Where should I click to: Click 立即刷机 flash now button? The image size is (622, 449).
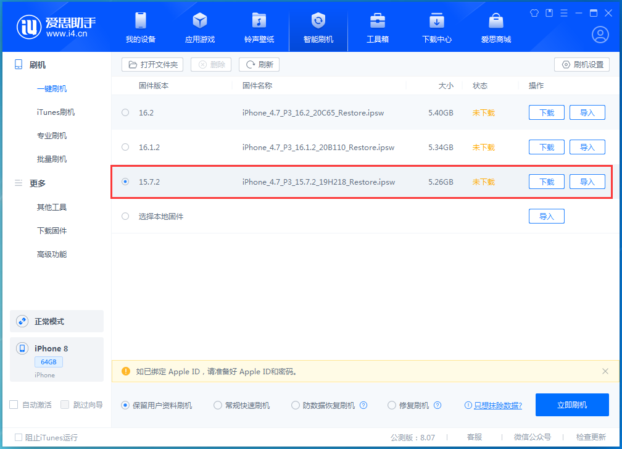(x=572, y=405)
